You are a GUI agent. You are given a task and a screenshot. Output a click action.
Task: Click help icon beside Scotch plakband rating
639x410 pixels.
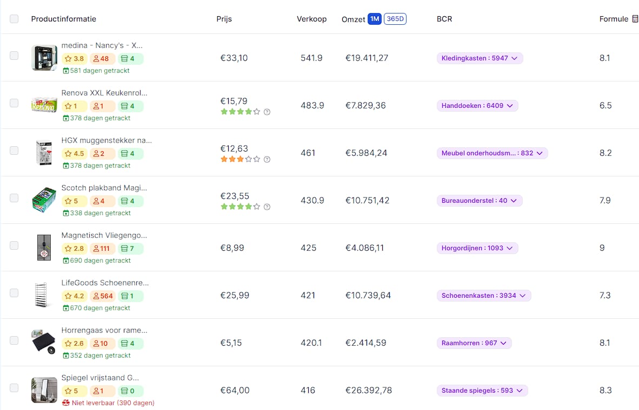(x=267, y=207)
